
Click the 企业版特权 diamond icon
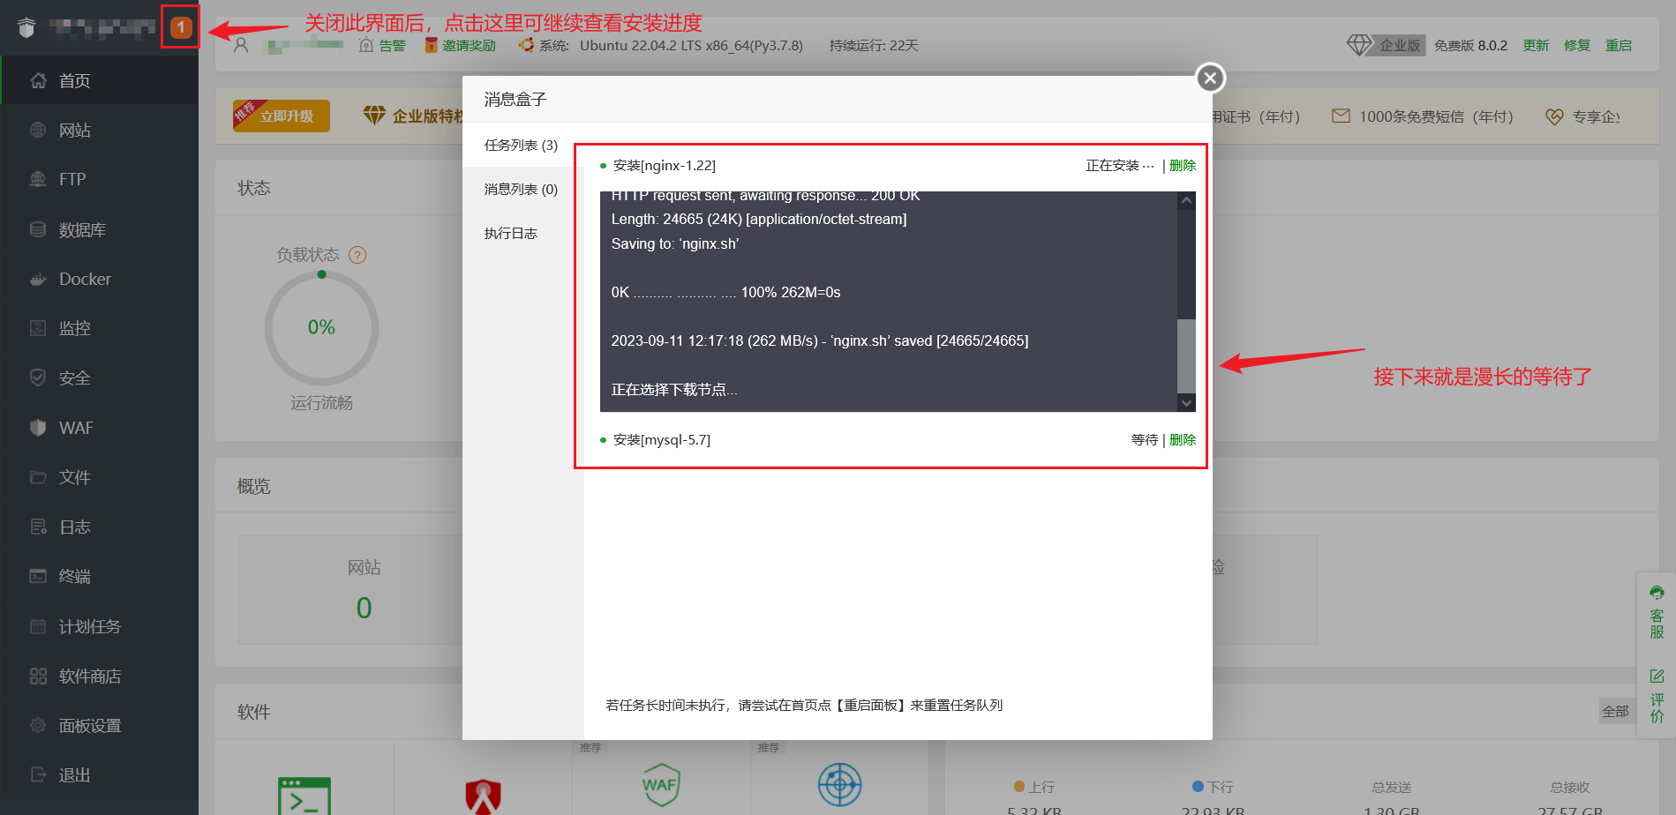pos(375,116)
